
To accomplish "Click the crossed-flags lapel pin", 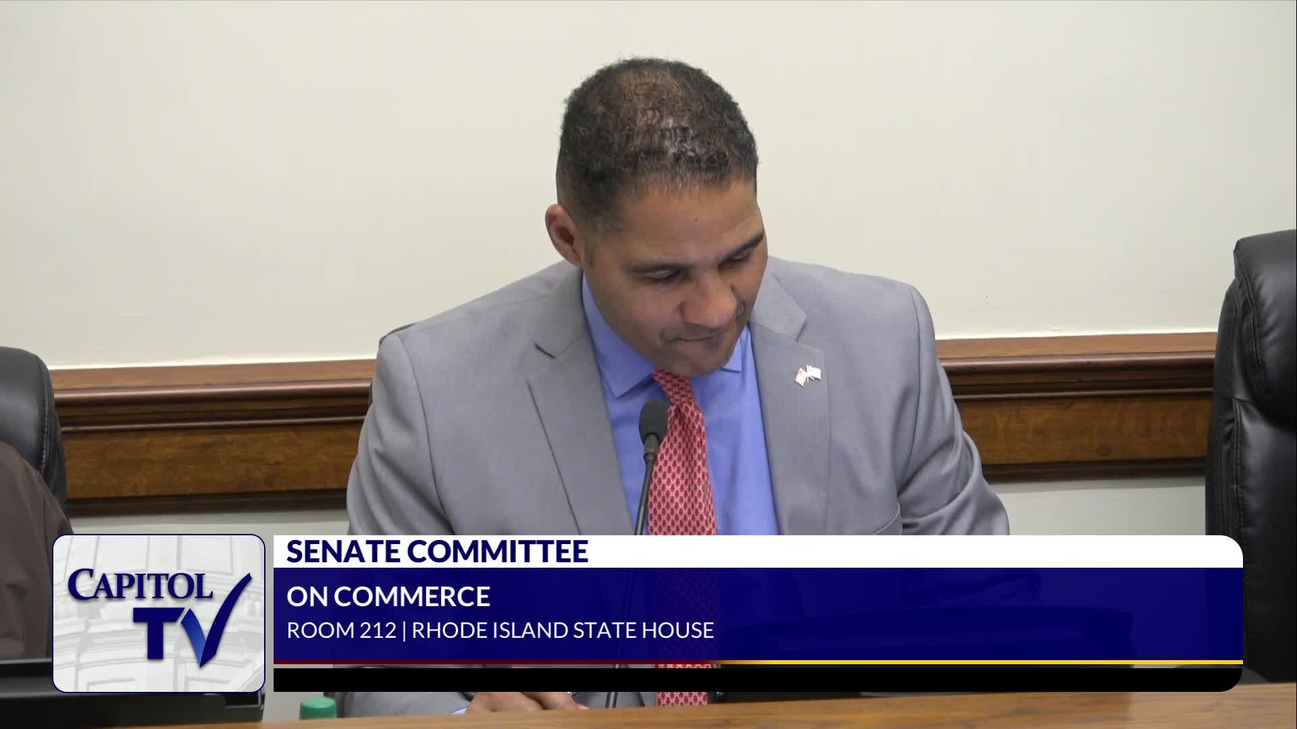I will [x=808, y=375].
